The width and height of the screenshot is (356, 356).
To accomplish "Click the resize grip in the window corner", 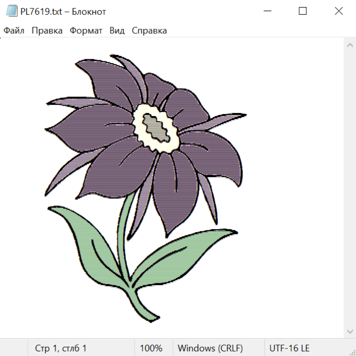I will coord(352,352).
